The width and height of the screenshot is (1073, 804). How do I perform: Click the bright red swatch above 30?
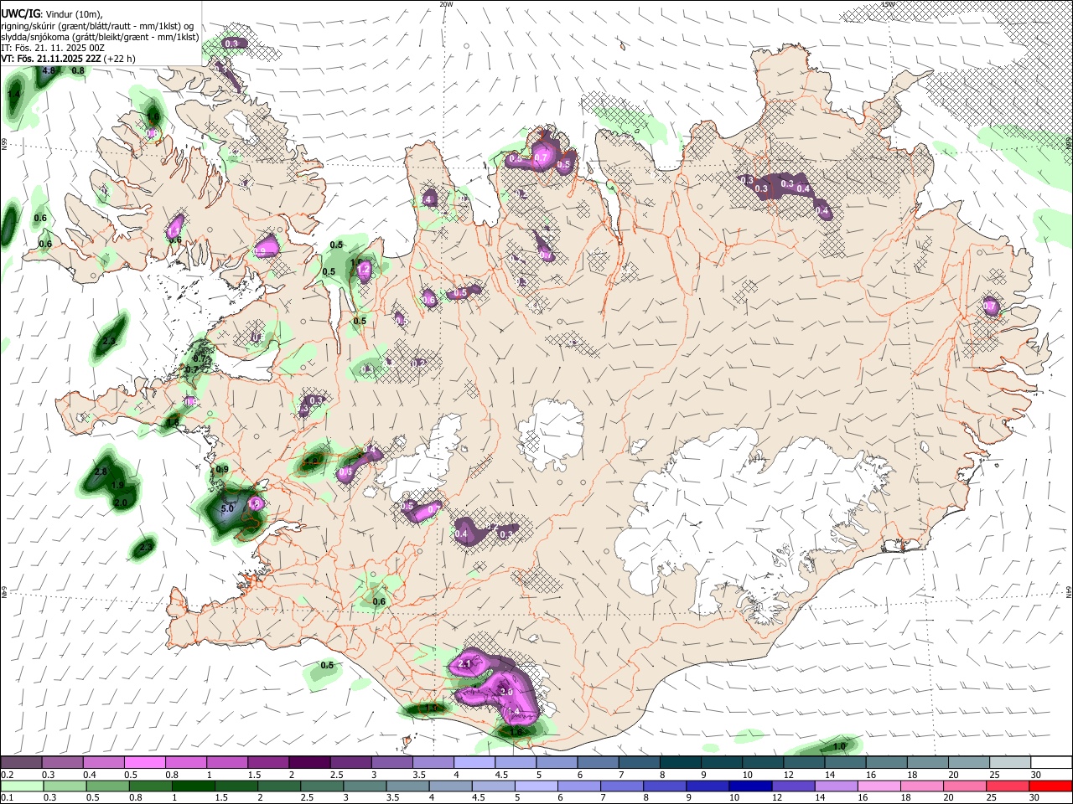(x=1051, y=786)
